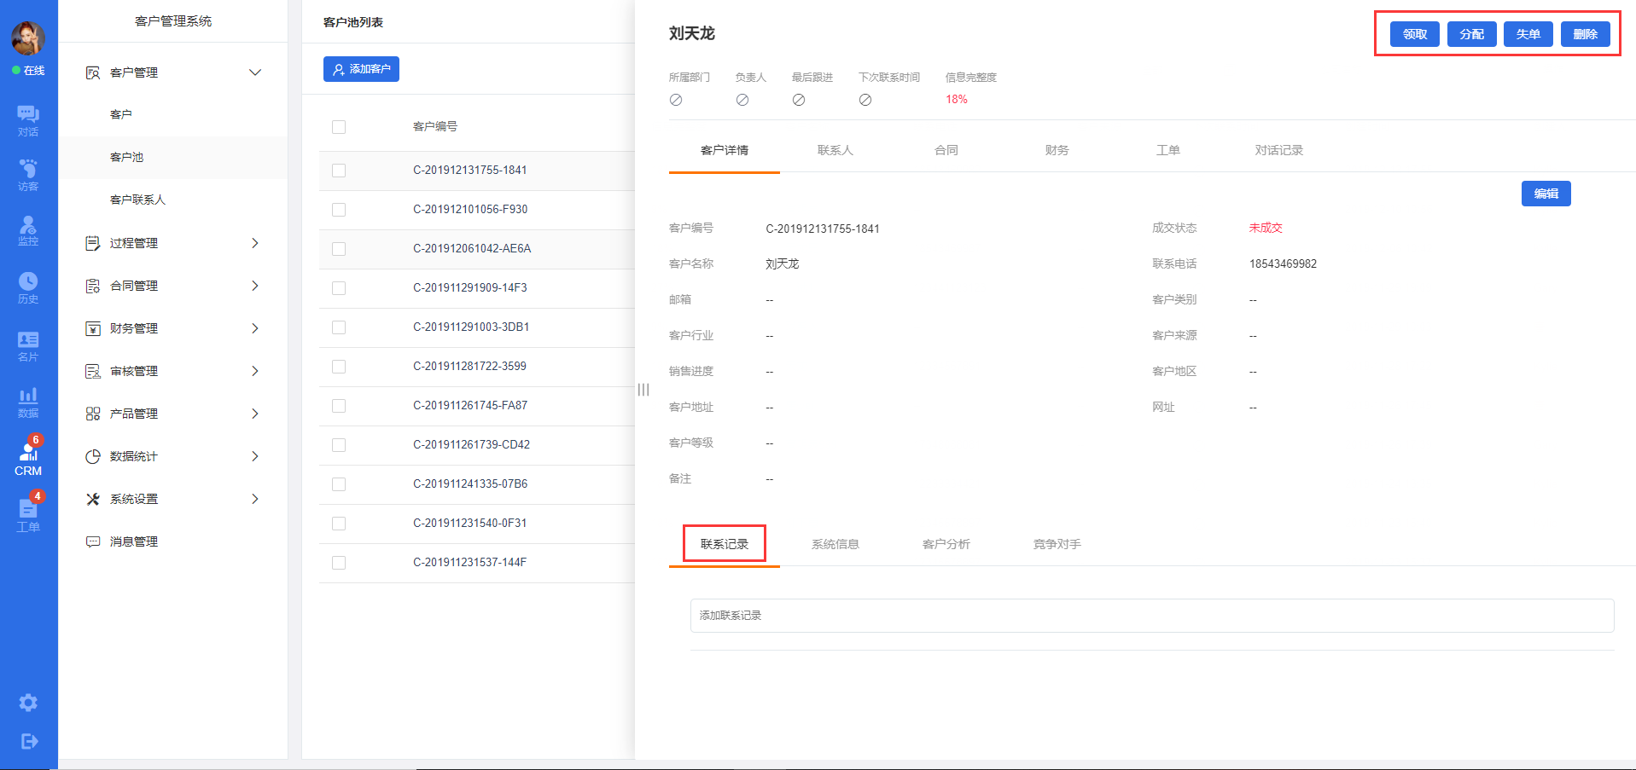Viewport: 1636px width, 770px height.
Task: Click the 领取 button
Action: pos(1415,34)
